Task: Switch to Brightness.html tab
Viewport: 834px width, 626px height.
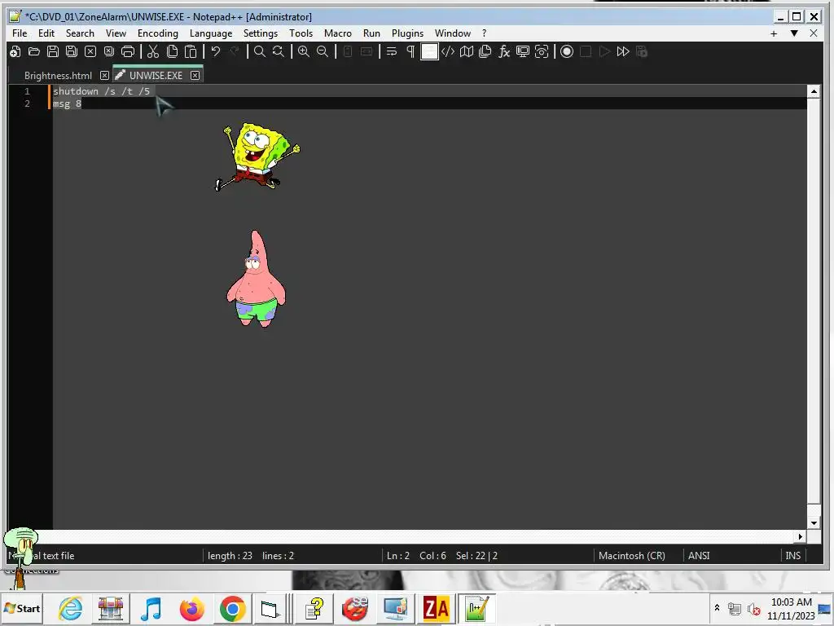Action: click(58, 76)
